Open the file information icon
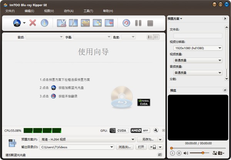 44,23
